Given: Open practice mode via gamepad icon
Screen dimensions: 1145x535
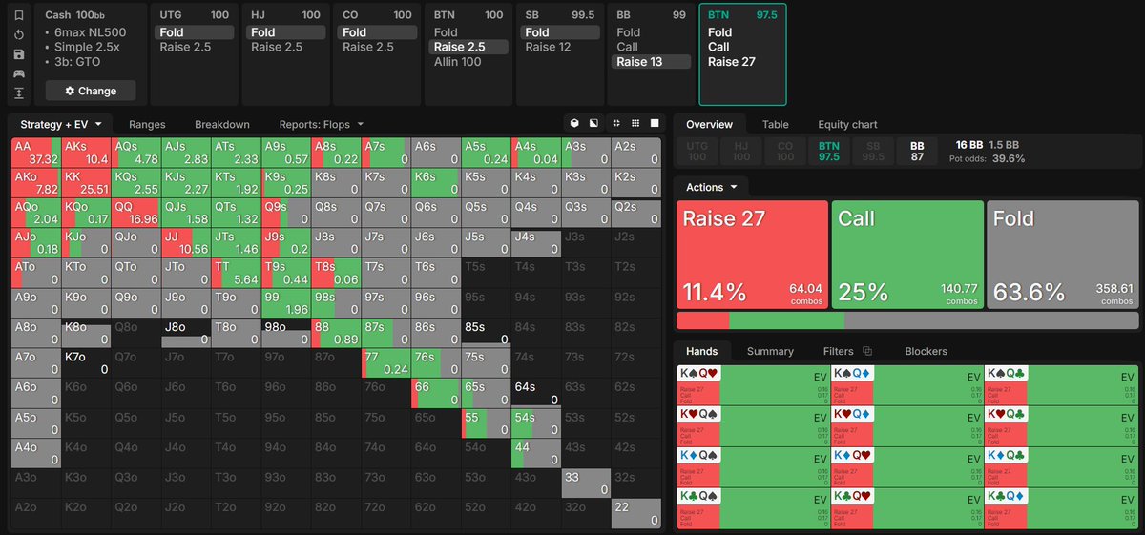Looking at the screenshot, I should coord(19,73).
